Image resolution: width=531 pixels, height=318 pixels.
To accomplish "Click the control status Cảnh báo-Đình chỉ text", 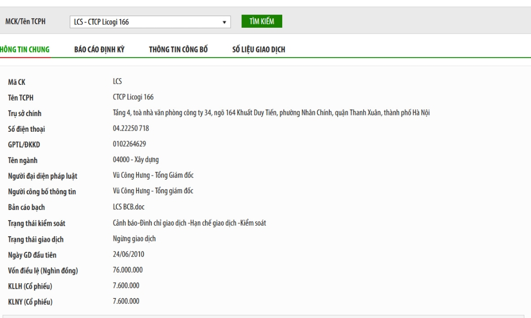I will pyautogui.click(x=189, y=223).
